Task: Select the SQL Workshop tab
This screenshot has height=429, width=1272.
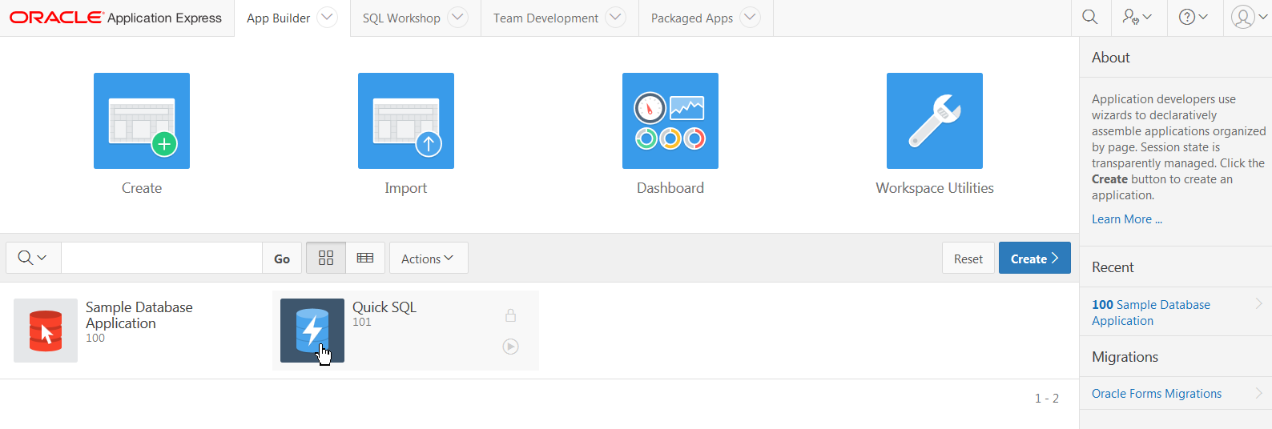Action: click(401, 18)
